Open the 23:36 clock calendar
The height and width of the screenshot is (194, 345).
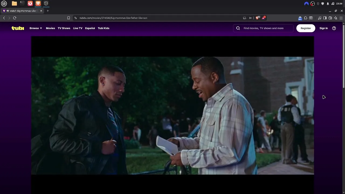coord(339,4)
